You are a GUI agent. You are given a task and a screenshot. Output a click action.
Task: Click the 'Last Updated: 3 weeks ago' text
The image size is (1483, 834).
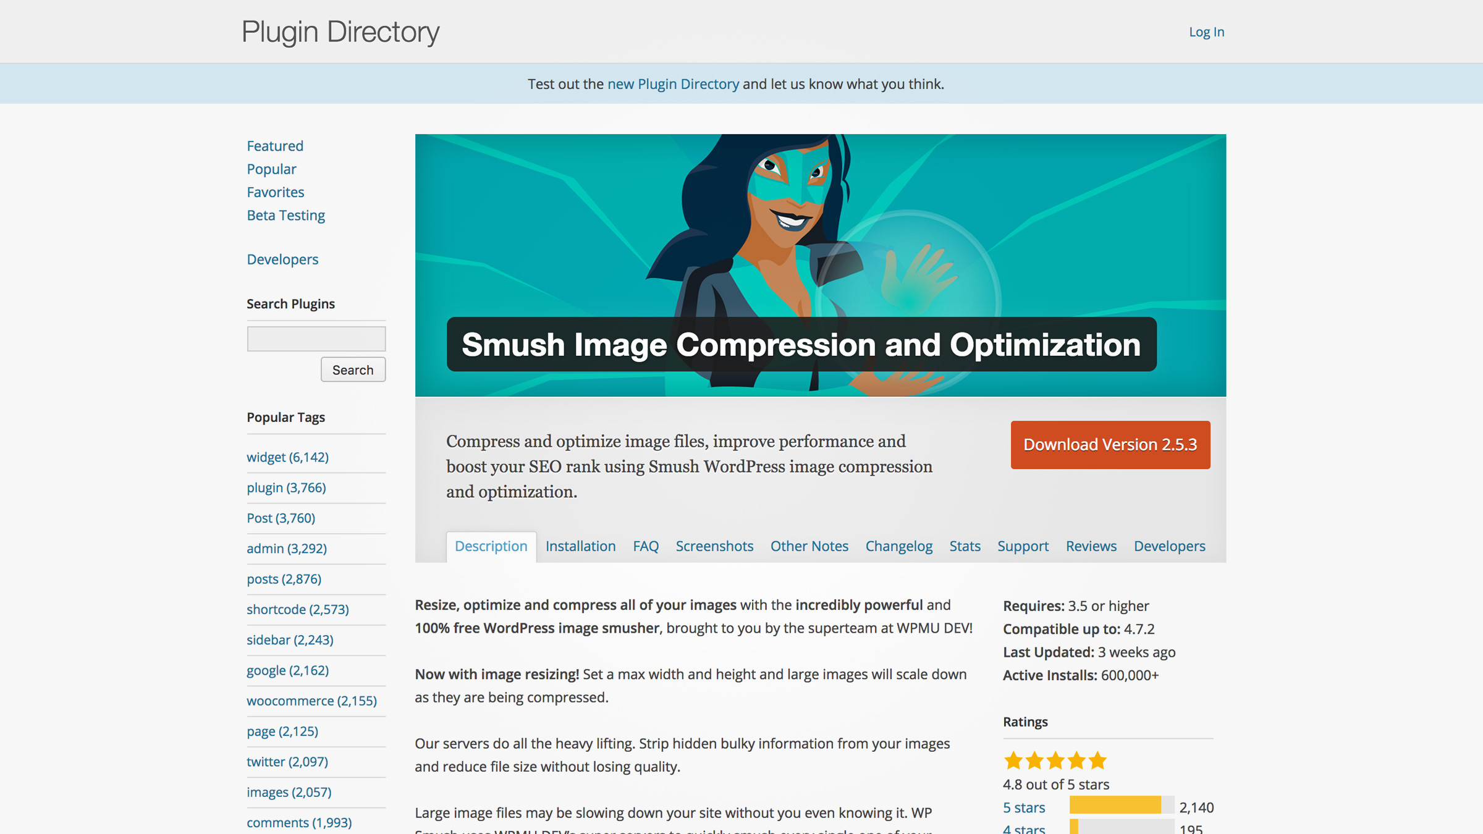(x=1089, y=652)
